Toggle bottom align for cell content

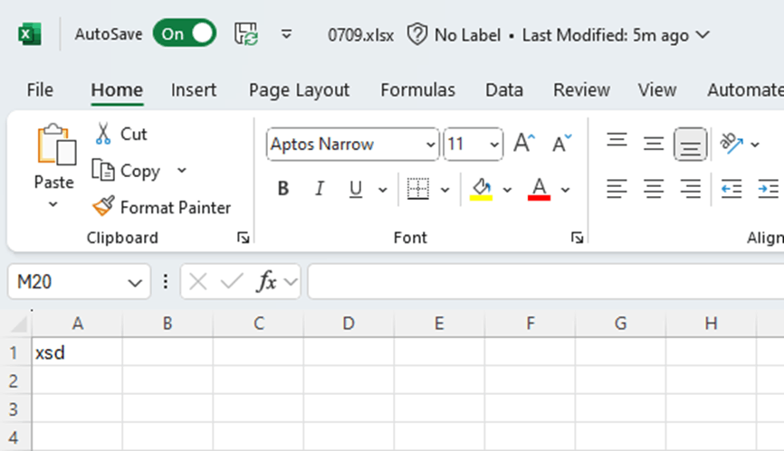[x=690, y=144]
